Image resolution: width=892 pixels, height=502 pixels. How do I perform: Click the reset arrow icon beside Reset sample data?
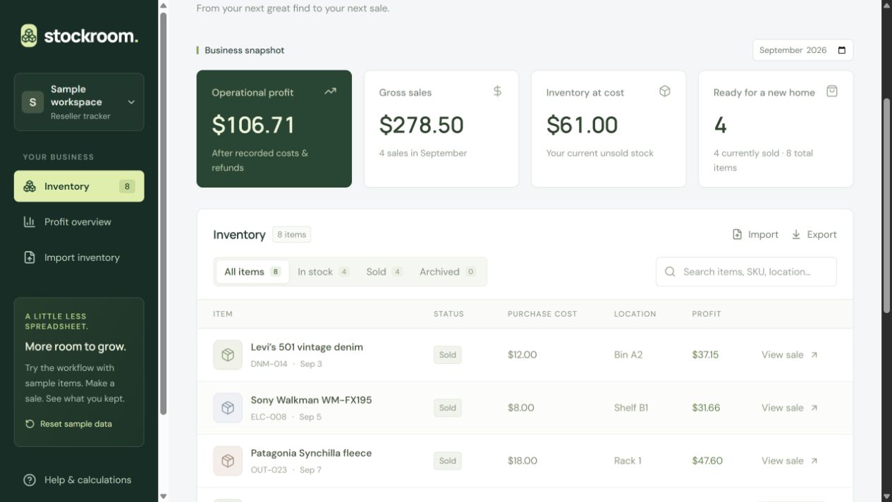point(30,424)
